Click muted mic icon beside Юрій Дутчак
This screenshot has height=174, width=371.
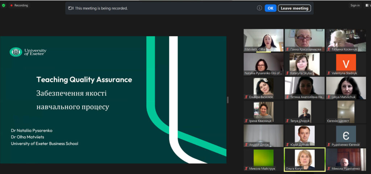(x=287, y=145)
